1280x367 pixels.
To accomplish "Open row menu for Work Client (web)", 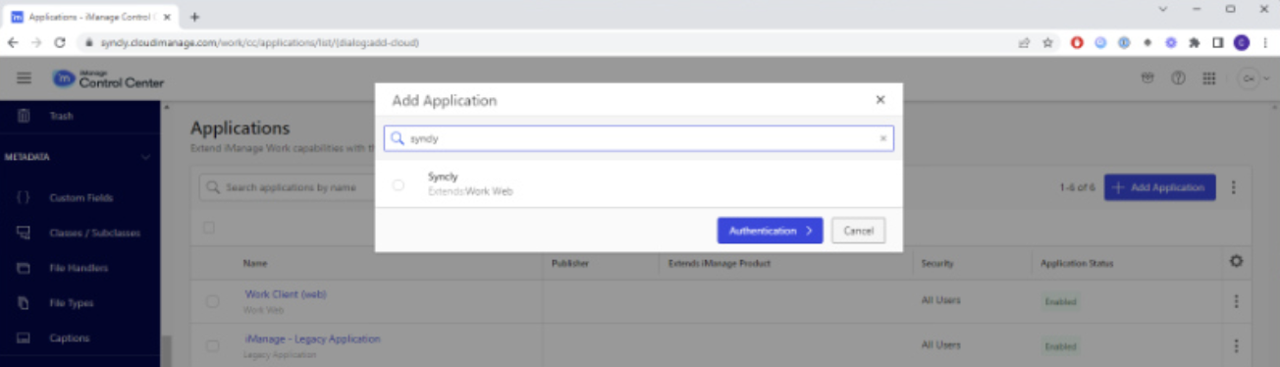I will click(x=1236, y=301).
